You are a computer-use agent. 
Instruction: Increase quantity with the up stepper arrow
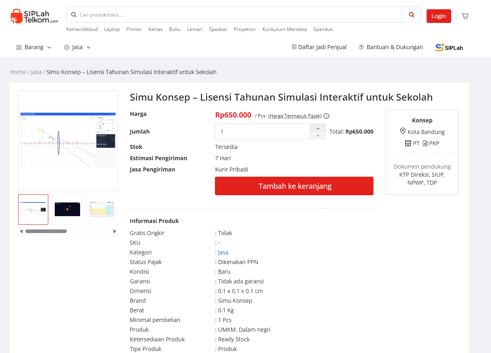(x=318, y=128)
